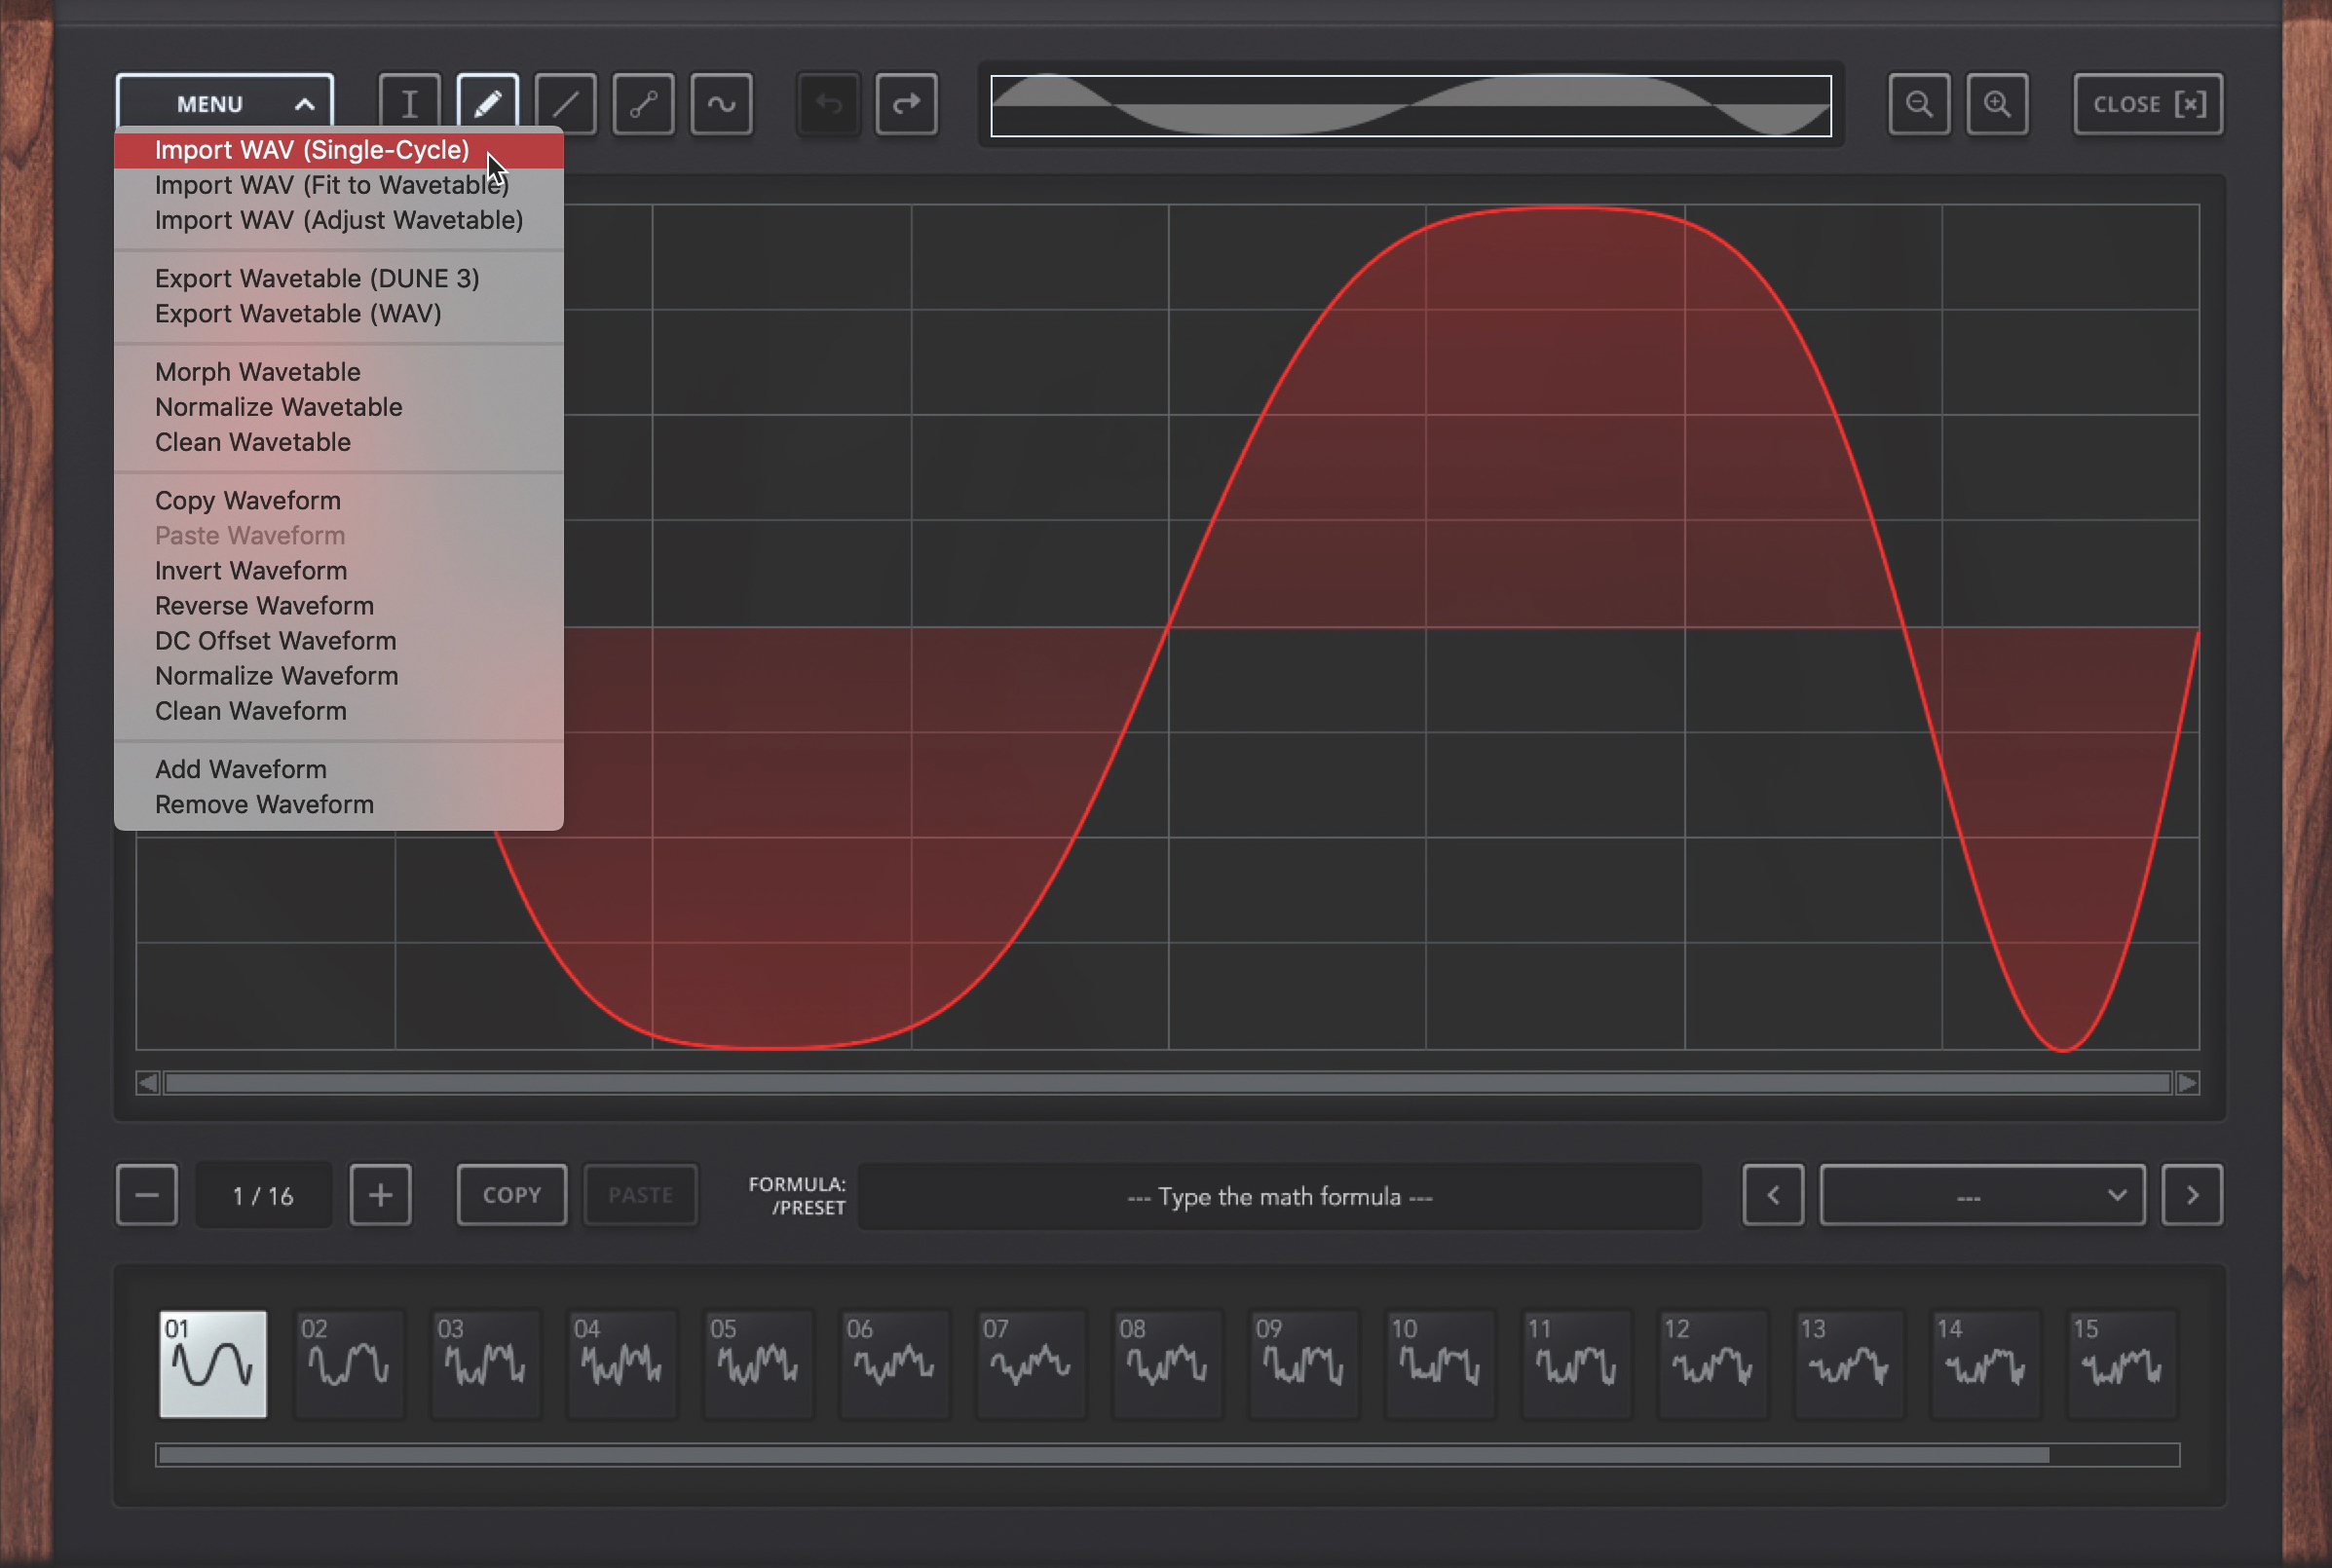Viewport: 2332px width, 1568px height.
Task: Click the waveform overview minimap
Action: pyautogui.click(x=1411, y=105)
